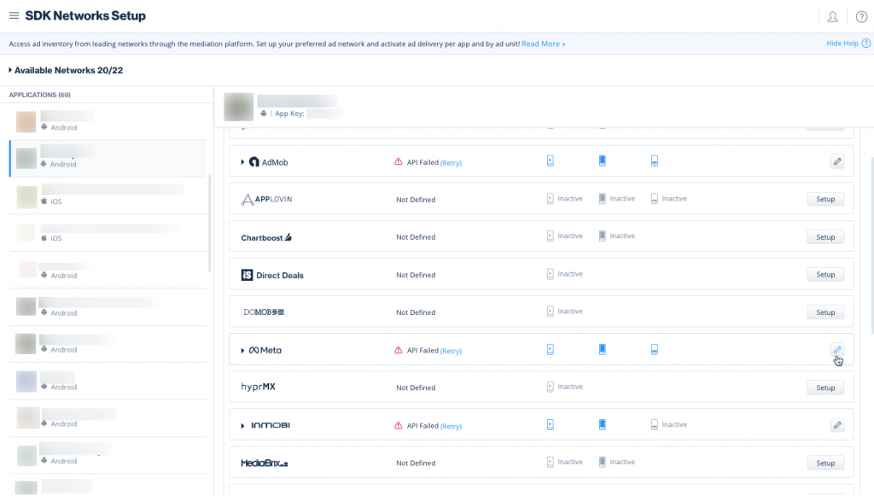
Task: Click AdMob's interstitial ad unit icon
Action: [x=603, y=161]
